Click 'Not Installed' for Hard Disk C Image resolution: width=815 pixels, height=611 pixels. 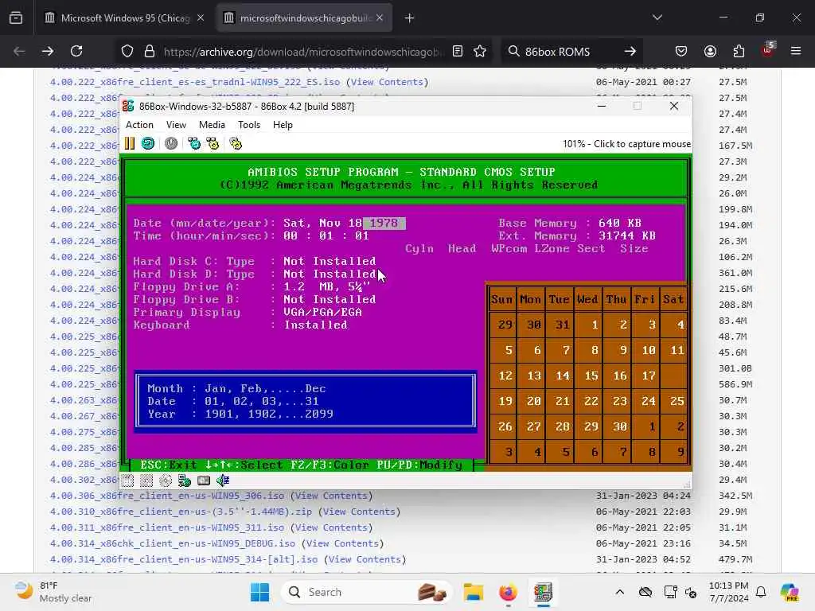click(x=330, y=261)
